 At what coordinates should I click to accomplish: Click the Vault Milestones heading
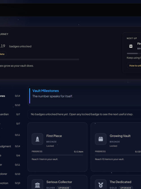tap(46, 91)
